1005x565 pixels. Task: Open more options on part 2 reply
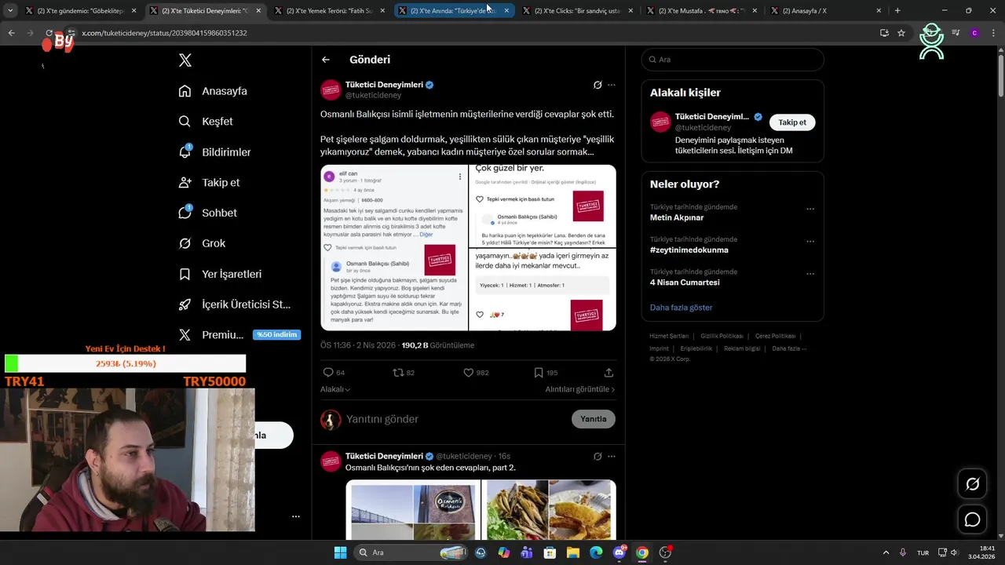point(612,456)
